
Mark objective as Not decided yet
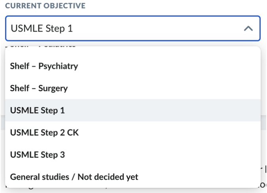[x=74, y=177]
